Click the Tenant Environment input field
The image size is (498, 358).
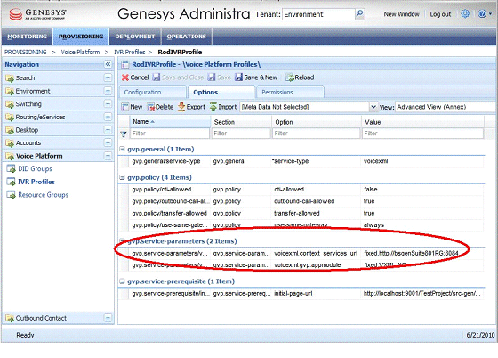click(318, 14)
